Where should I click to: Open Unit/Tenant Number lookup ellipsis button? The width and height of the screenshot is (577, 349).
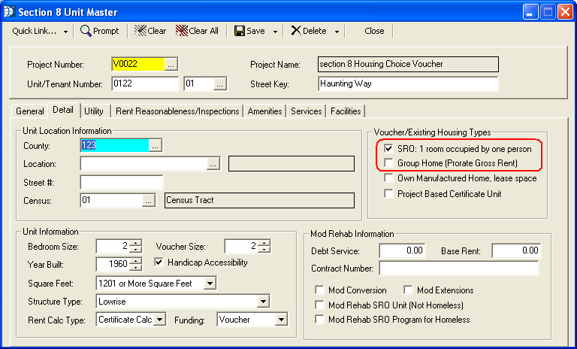click(219, 84)
